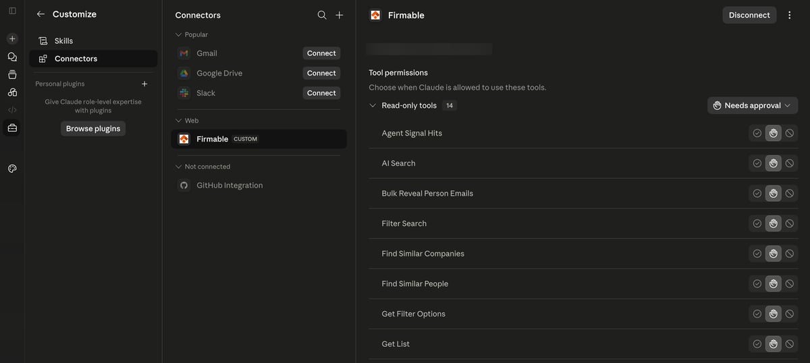Click the Slack connector icon

(184, 93)
